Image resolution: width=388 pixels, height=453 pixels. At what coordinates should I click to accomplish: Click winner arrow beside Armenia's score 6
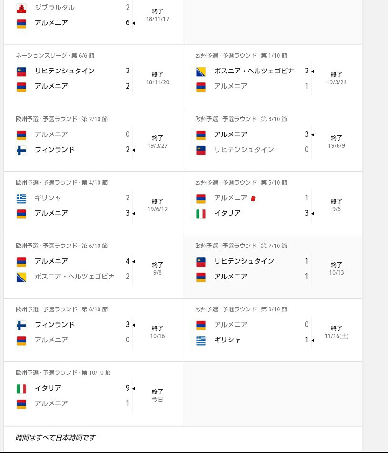134,23
